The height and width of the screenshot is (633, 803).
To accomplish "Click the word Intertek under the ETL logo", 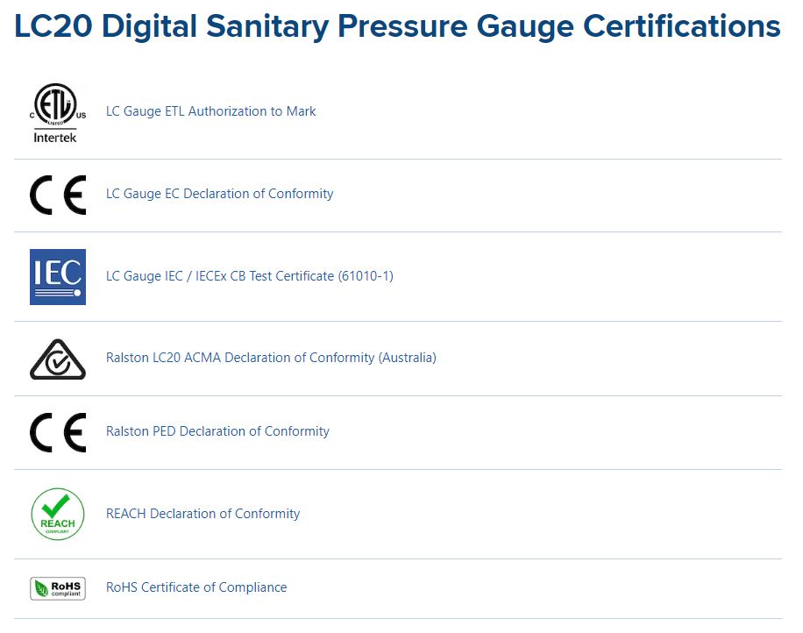I will pyautogui.click(x=55, y=138).
